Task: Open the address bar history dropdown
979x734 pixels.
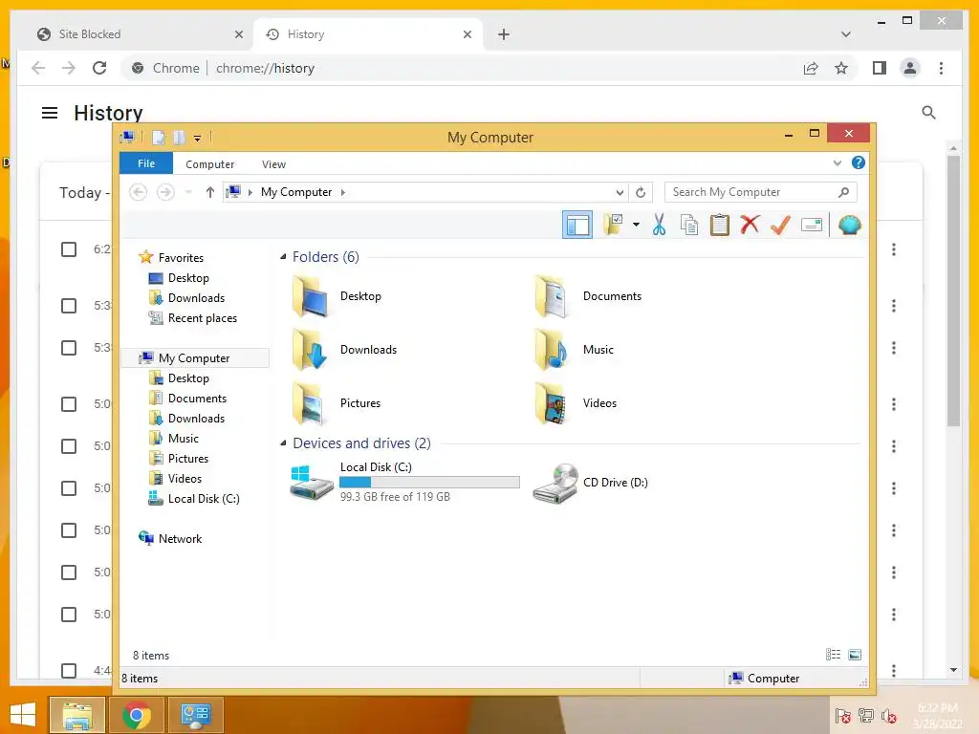Action: 620,192
